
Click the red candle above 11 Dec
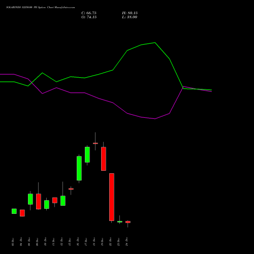(55, 200)
